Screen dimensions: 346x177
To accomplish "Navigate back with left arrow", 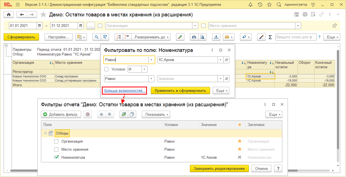I will [x=22, y=15].
